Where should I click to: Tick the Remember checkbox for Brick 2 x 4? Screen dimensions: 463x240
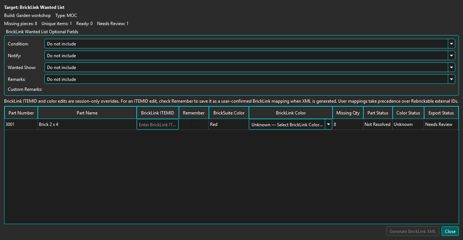click(x=194, y=124)
